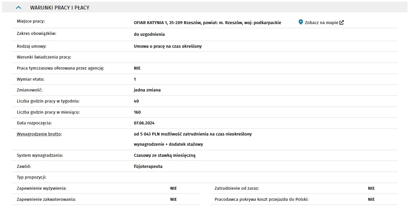The image size is (410, 219).
Task: Click the start date 07.06.2024
Action: 144,123
